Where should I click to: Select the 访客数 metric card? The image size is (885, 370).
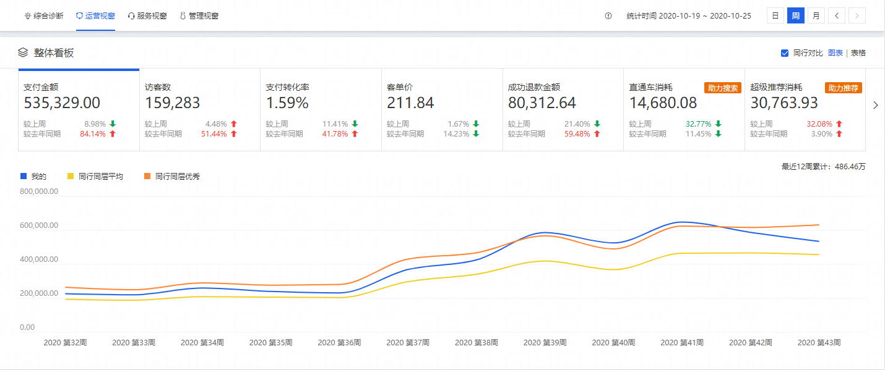tap(199, 109)
